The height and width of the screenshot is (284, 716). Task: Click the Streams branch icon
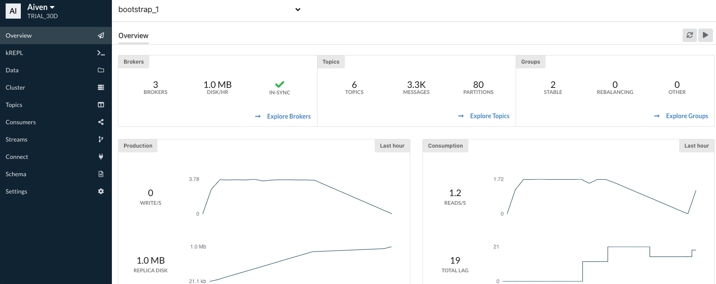coord(101,139)
